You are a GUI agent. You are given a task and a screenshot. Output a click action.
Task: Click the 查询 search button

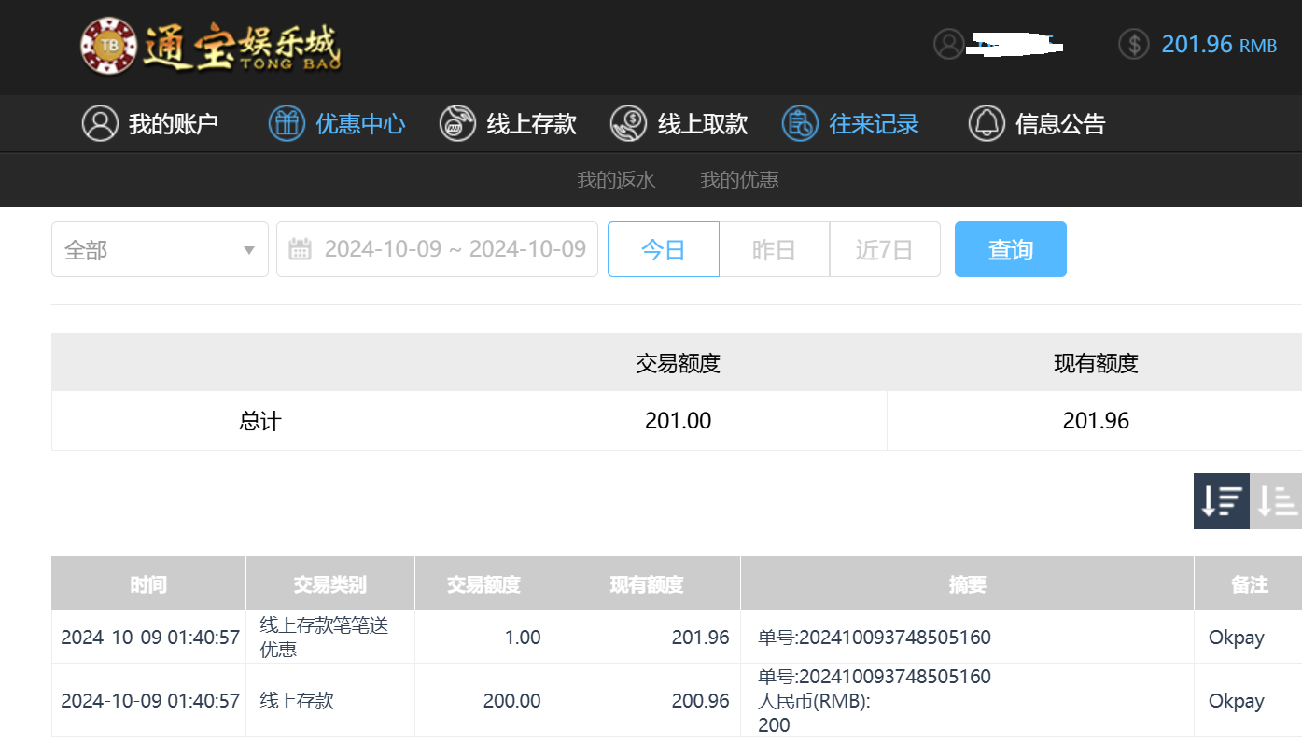(x=1010, y=249)
